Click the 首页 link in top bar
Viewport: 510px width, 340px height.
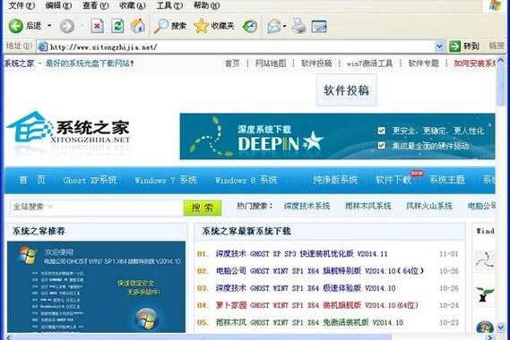tap(232, 64)
